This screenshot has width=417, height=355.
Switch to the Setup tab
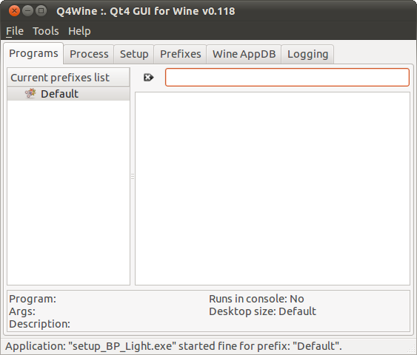click(x=134, y=54)
